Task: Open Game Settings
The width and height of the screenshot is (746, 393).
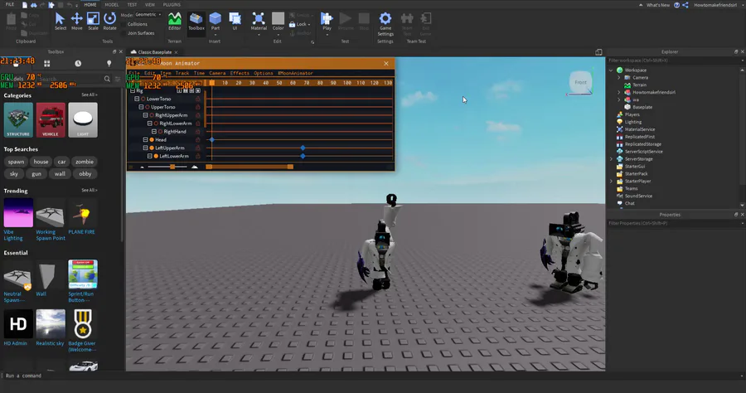Action: pyautogui.click(x=385, y=24)
